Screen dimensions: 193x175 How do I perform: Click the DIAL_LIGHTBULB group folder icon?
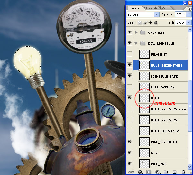pyautogui.click(x=142, y=43)
